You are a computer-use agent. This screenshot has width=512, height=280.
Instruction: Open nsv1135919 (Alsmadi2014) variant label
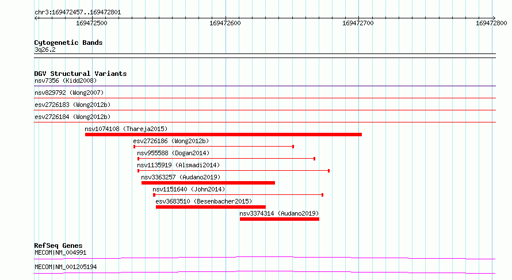(x=178, y=165)
